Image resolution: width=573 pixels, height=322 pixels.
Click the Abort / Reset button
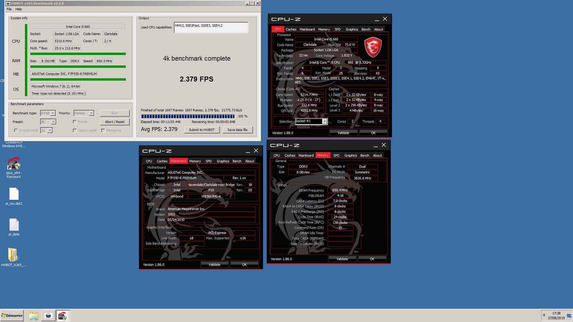click(115, 122)
